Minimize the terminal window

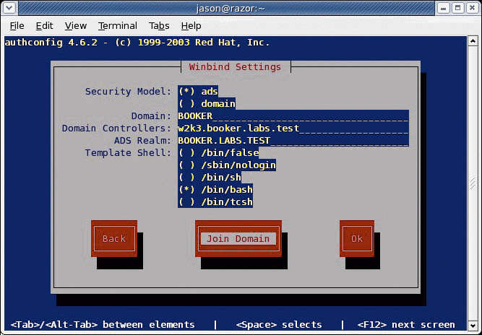point(443,8)
